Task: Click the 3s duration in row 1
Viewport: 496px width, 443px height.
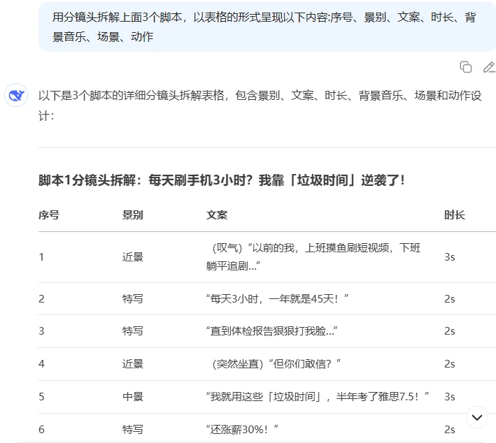Action: [x=450, y=257]
